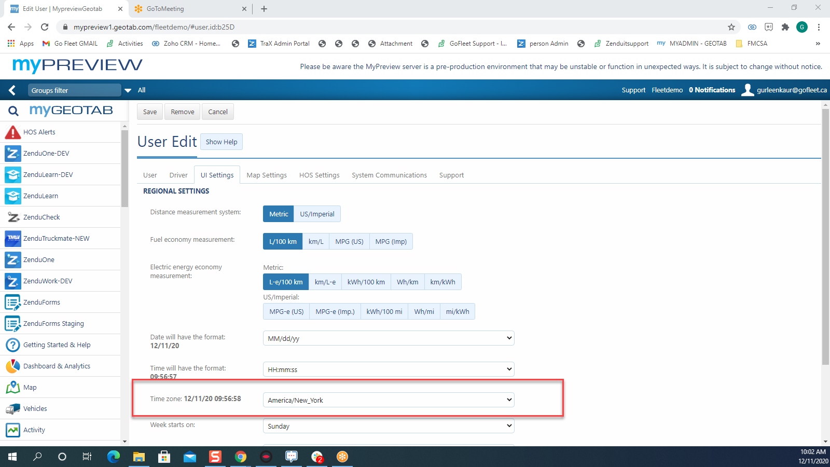Select US/Imperial distance measurement system
The width and height of the screenshot is (830, 467).
317,214
